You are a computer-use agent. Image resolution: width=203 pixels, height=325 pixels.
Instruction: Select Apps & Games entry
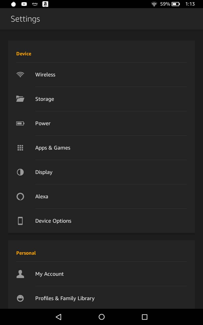point(53,148)
